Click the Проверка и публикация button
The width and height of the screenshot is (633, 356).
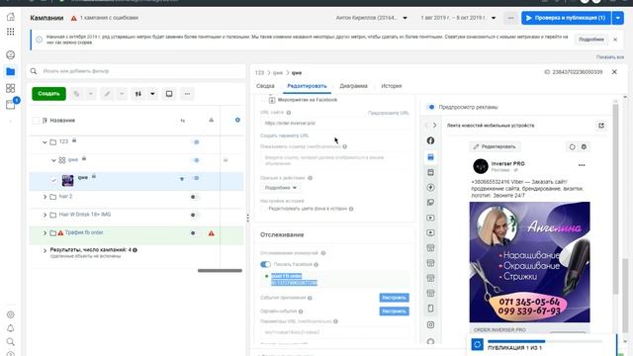tap(566, 18)
